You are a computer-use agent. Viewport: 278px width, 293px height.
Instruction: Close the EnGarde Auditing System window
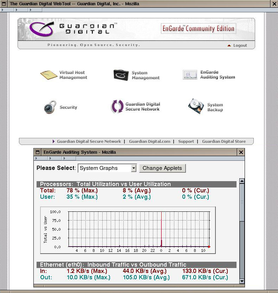coord(241,152)
